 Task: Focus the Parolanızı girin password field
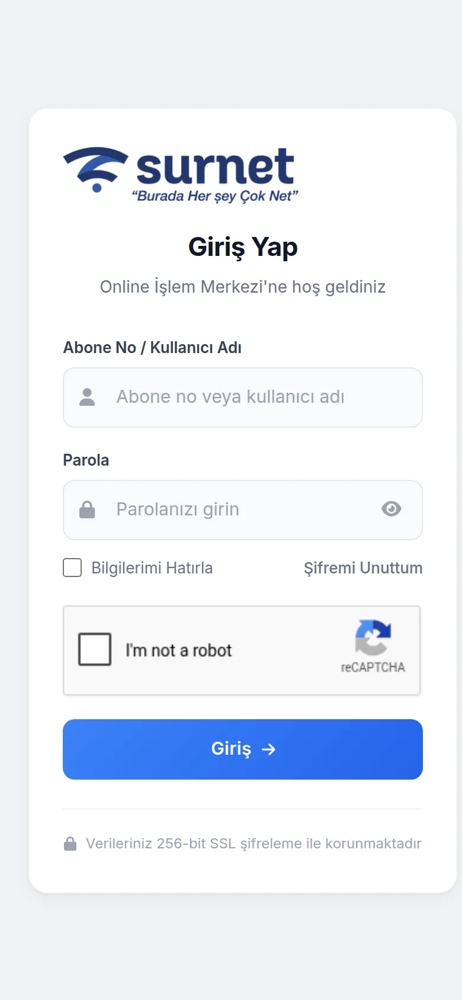pyautogui.click(x=243, y=510)
